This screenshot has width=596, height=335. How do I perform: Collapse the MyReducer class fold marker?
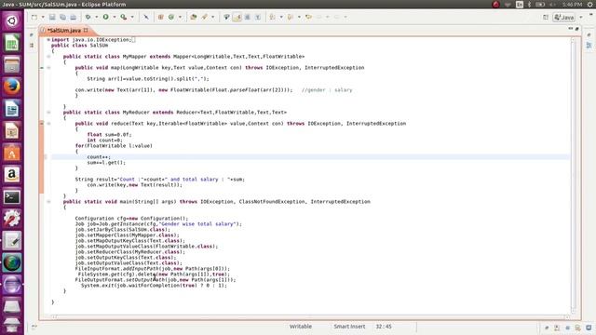(x=48, y=112)
